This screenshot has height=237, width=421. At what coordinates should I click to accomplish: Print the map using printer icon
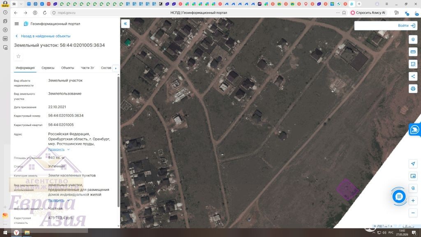click(x=413, y=89)
